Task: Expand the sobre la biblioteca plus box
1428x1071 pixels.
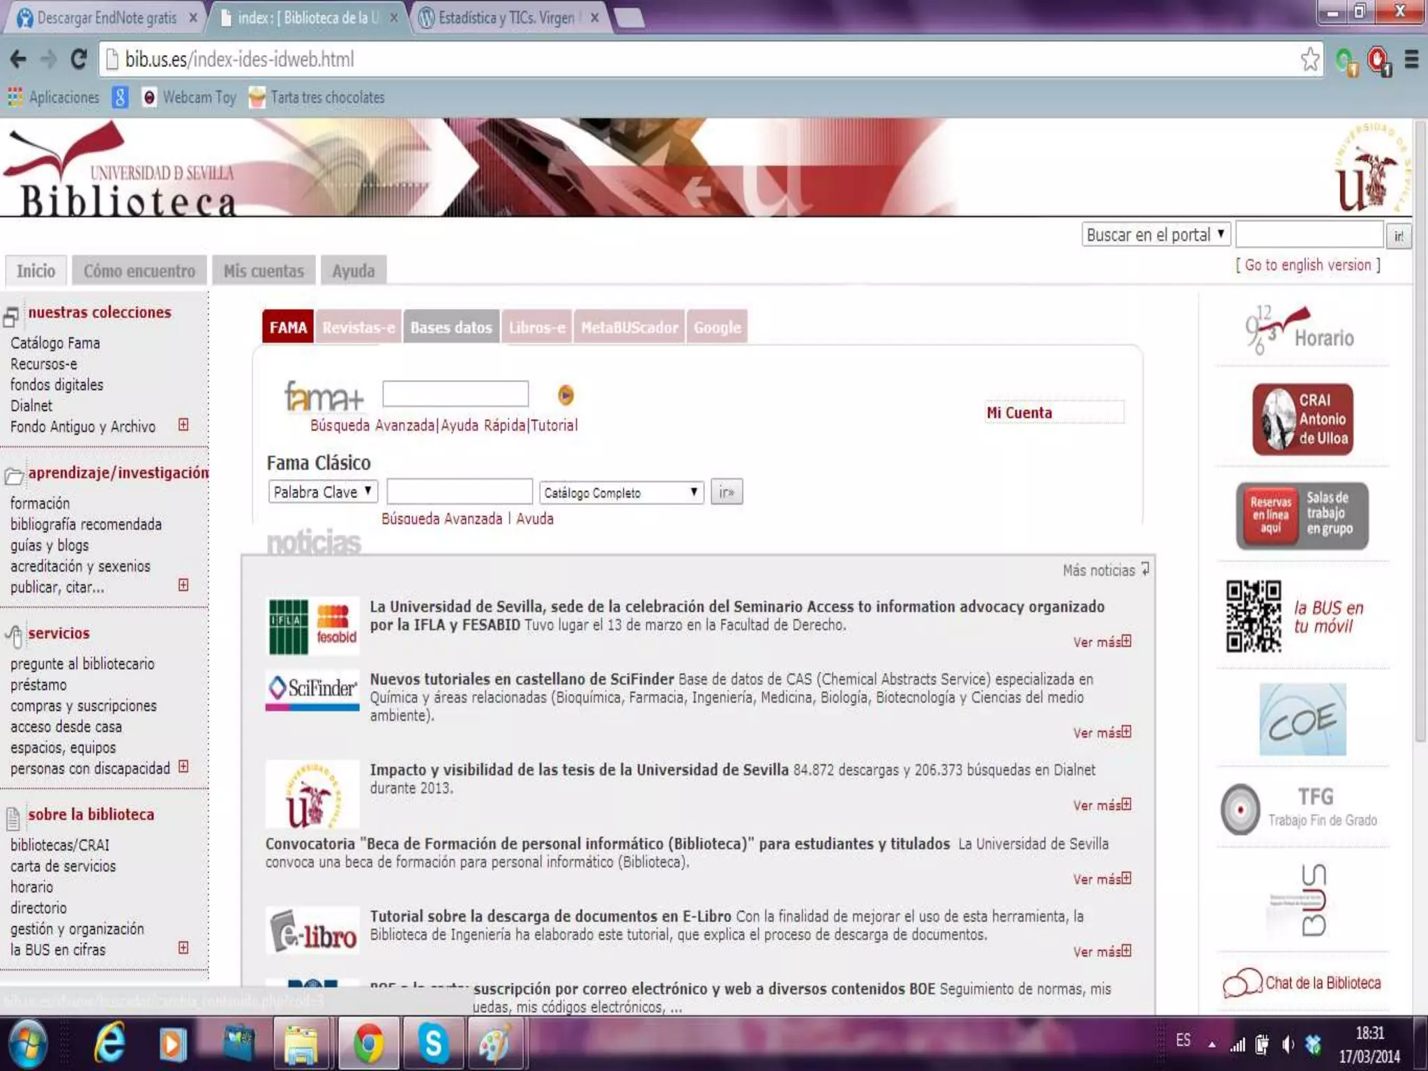Action: pos(183,948)
